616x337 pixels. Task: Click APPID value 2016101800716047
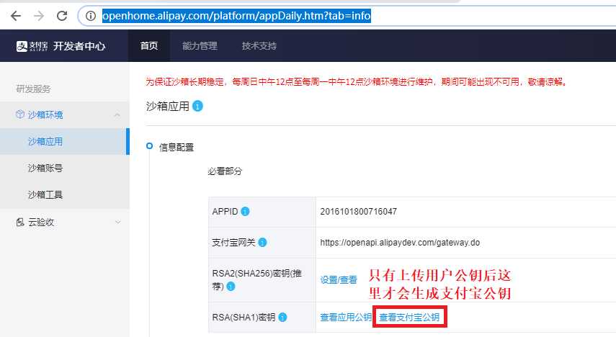point(358,212)
